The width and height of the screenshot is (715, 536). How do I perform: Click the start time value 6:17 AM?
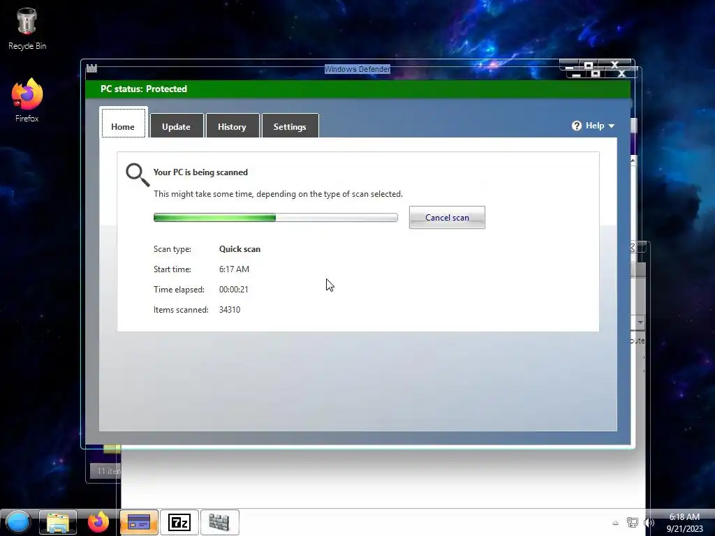click(x=235, y=269)
